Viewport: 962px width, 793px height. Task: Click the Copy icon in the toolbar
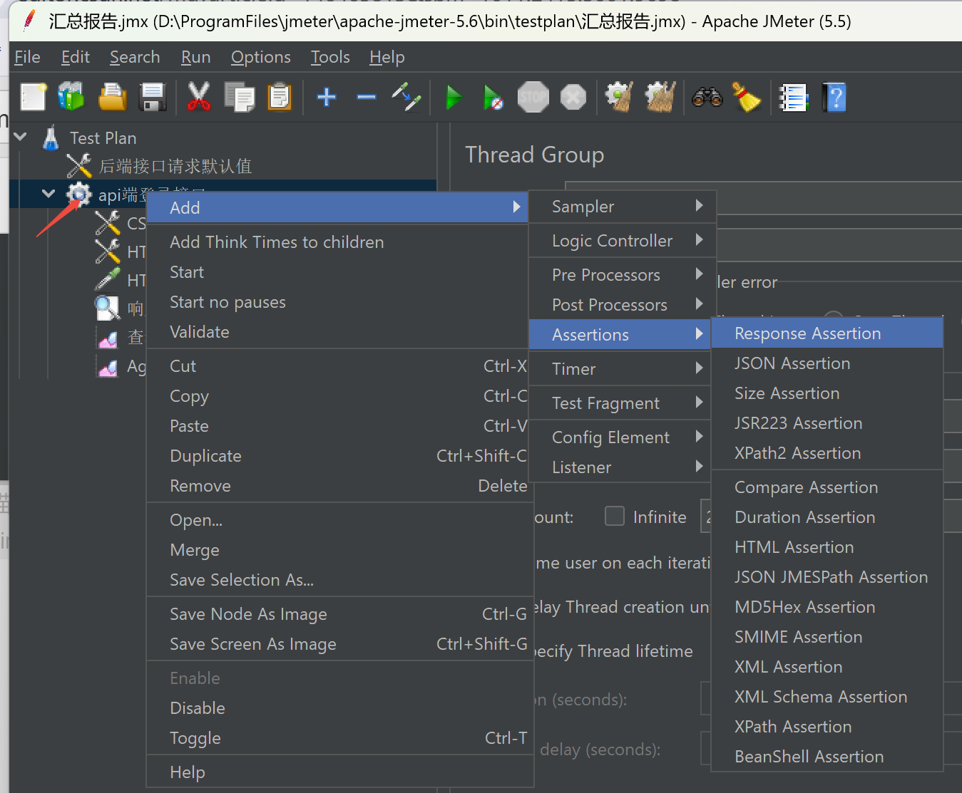pos(240,97)
